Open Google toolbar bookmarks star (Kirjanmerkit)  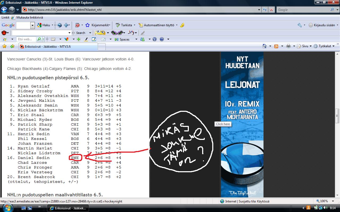[x=87, y=25]
